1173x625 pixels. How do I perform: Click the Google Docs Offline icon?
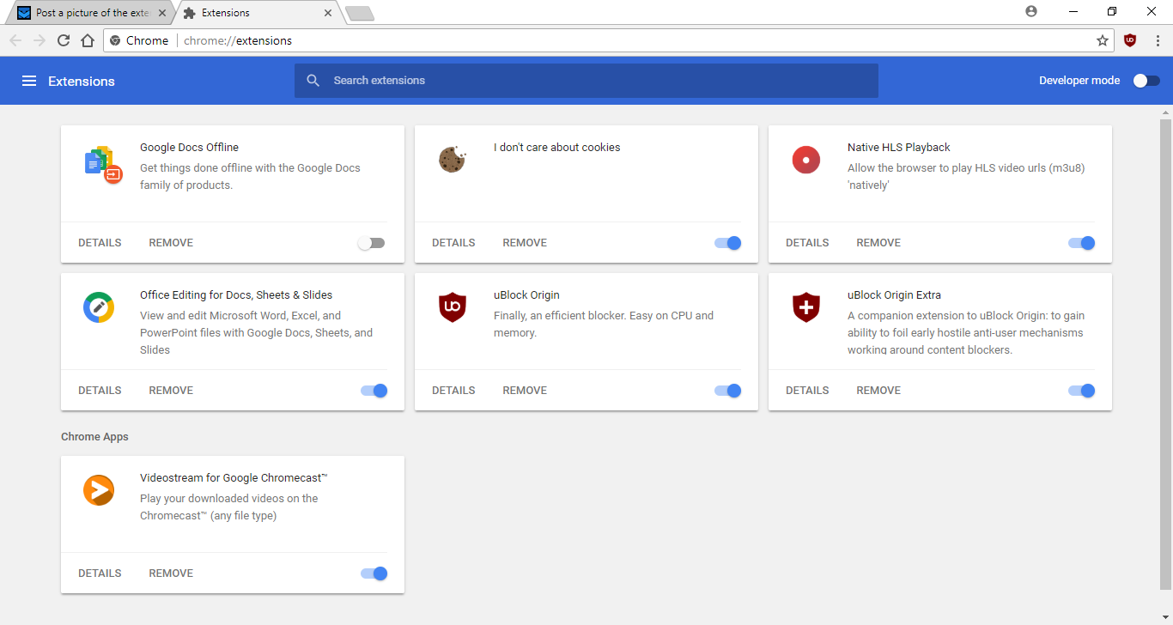104,164
